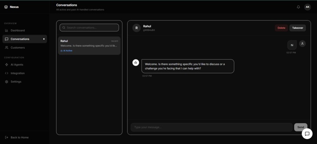Open notifications bell icon
This screenshot has height=144, width=317.
pos(298,7)
